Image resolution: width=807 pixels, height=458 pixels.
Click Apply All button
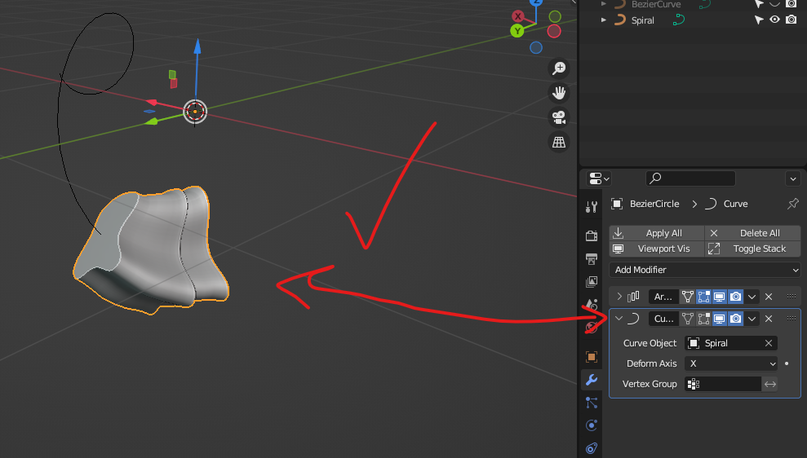click(657, 233)
